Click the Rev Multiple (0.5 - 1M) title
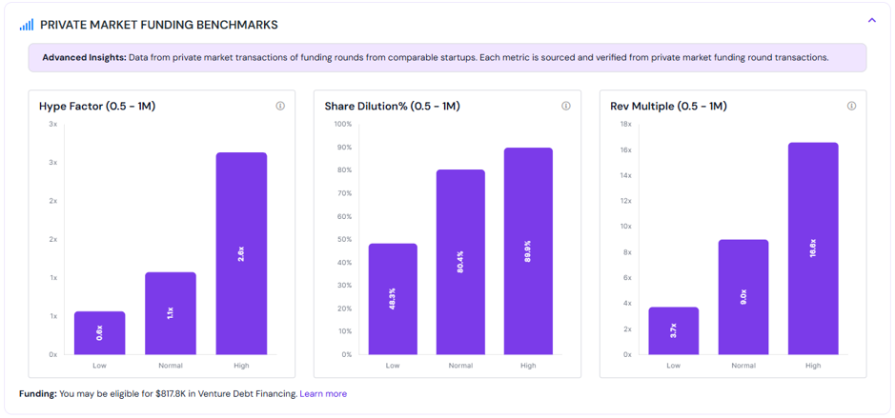 point(668,106)
